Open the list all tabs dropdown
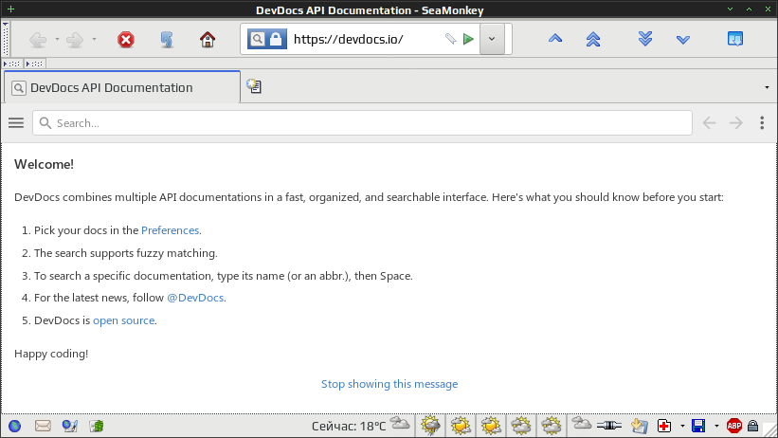Viewport: 778px width, 438px height. [x=767, y=87]
